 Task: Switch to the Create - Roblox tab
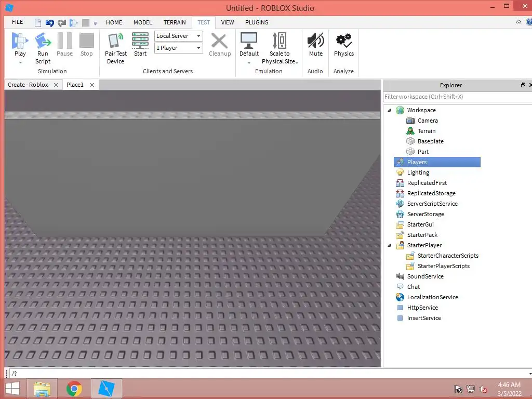(x=28, y=85)
